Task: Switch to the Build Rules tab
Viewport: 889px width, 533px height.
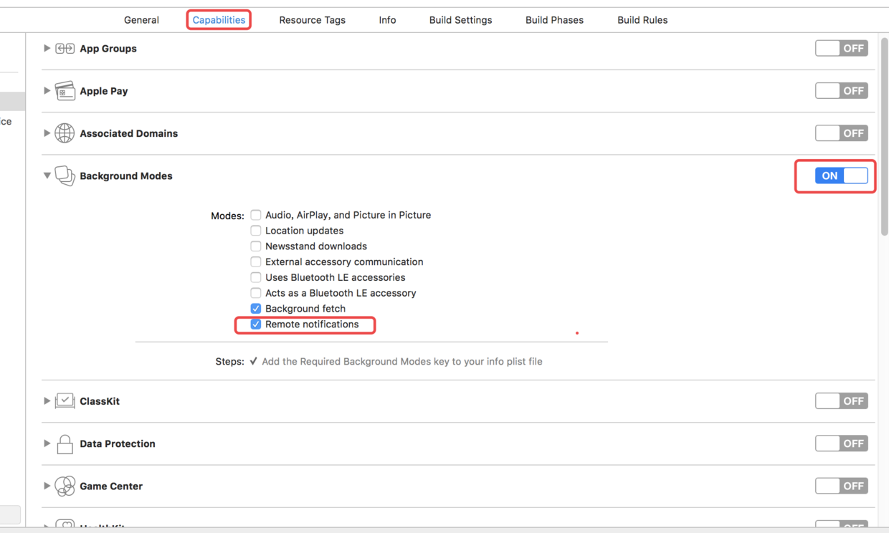Action: click(x=642, y=20)
